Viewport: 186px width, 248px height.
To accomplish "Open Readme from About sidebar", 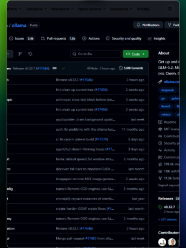I will pos(167,122).
